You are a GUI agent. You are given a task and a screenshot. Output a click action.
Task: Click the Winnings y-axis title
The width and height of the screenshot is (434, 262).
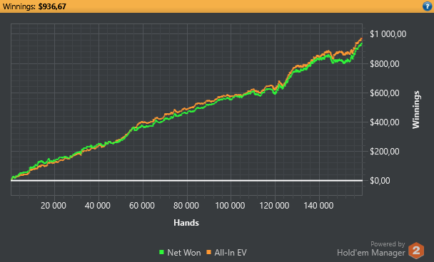pyautogui.click(x=416, y=110)
